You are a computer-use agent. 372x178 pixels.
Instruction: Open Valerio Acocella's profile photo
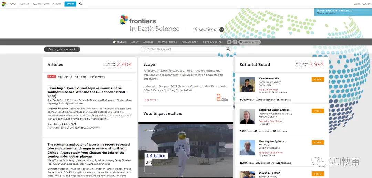(x=247, y=85)
